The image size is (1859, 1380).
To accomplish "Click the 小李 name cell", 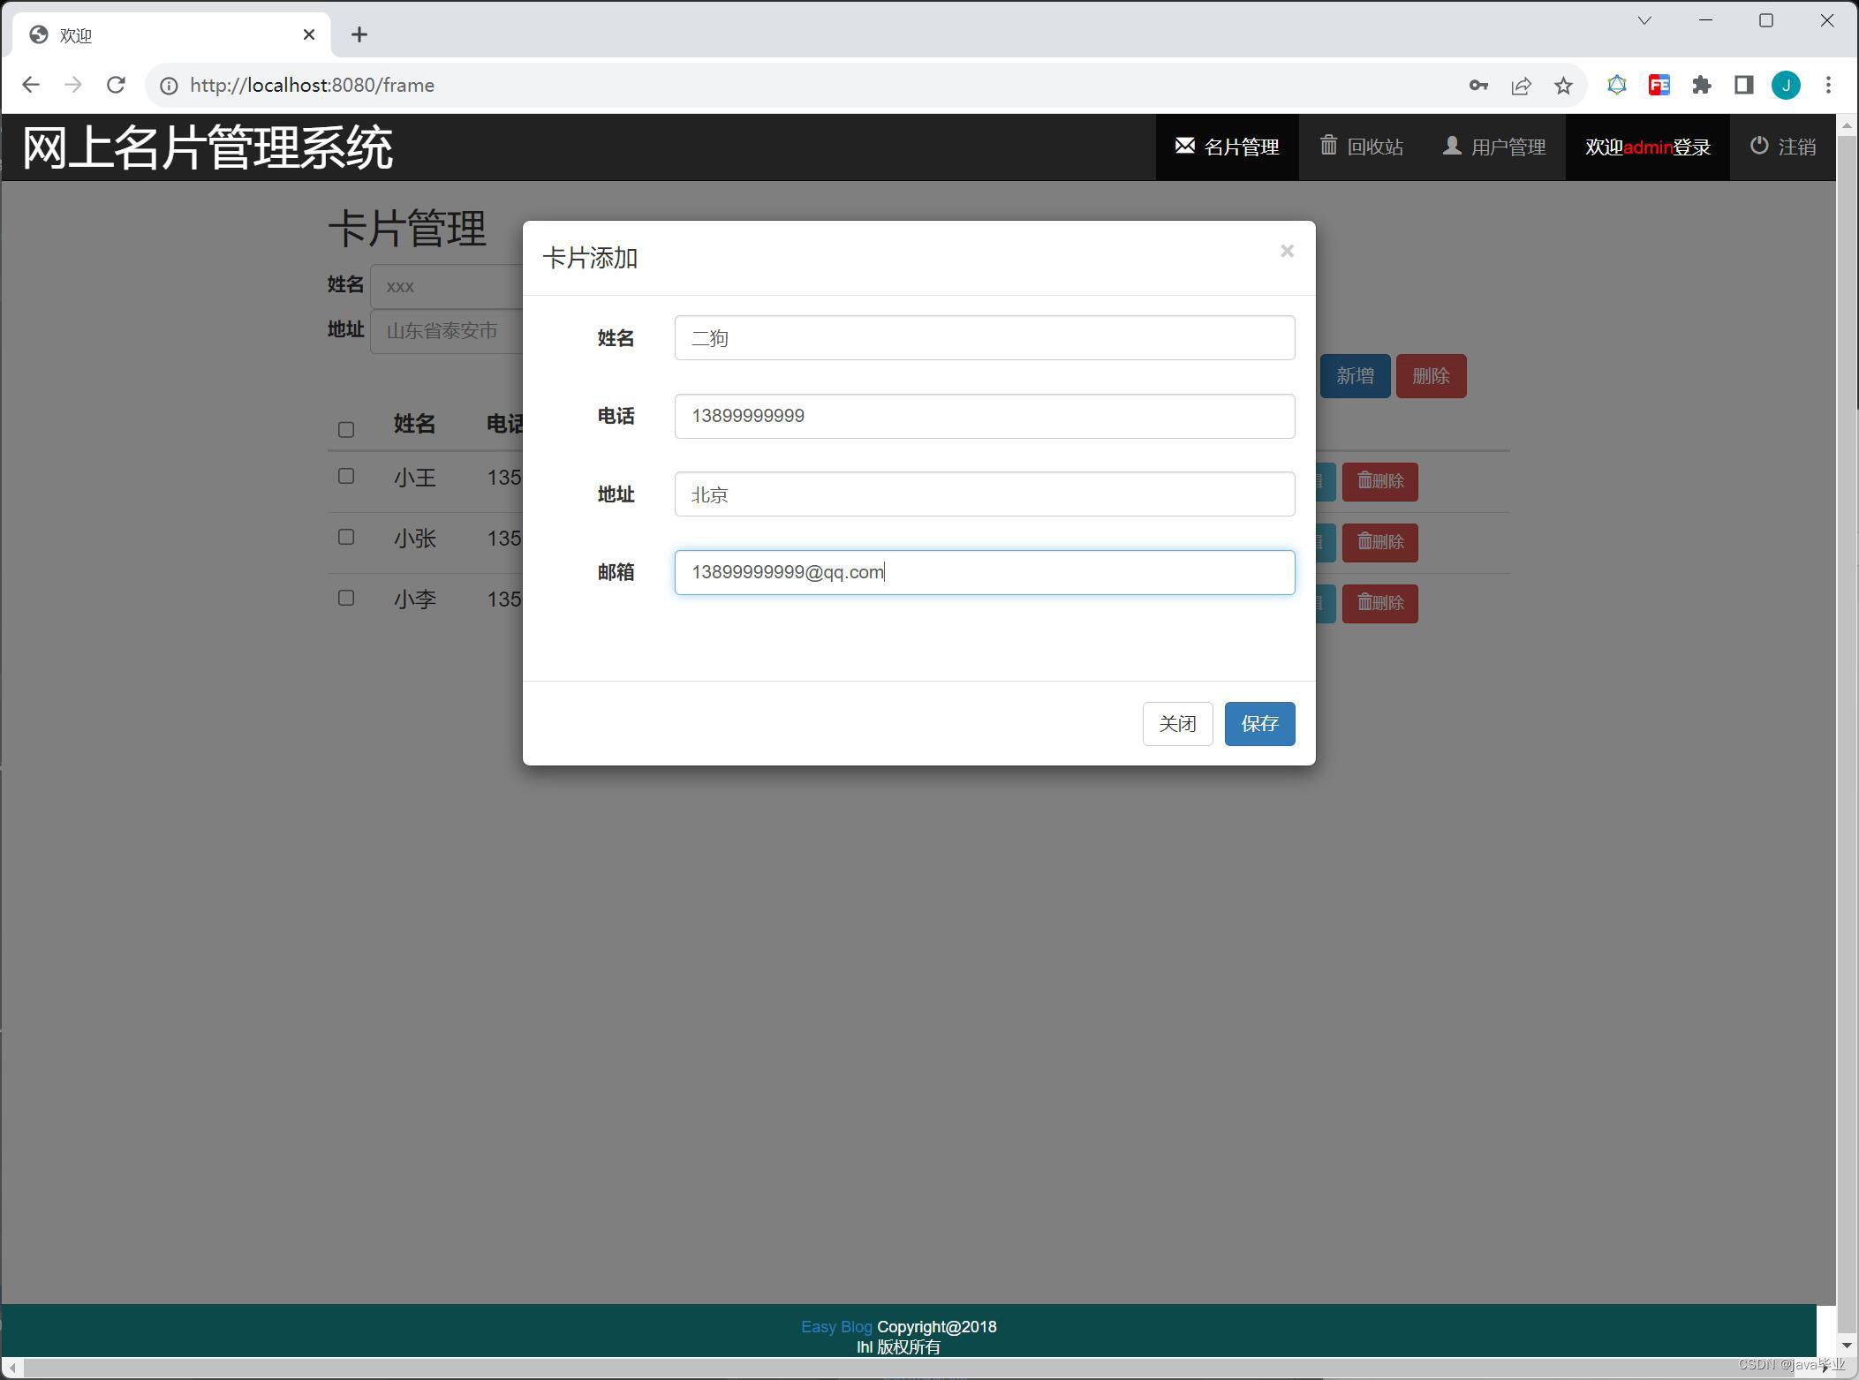I will coord(415,600).
